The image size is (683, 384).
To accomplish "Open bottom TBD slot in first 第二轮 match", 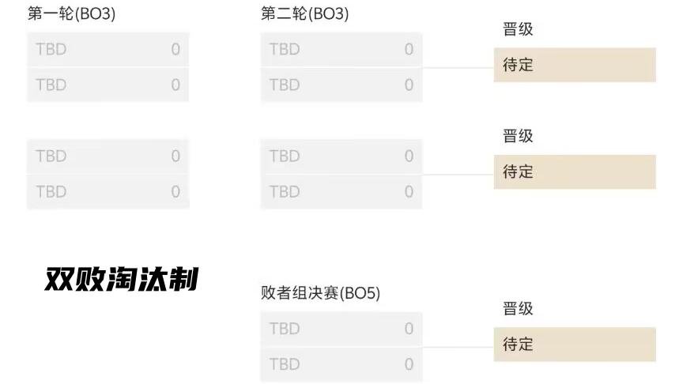I will point(341,85).
